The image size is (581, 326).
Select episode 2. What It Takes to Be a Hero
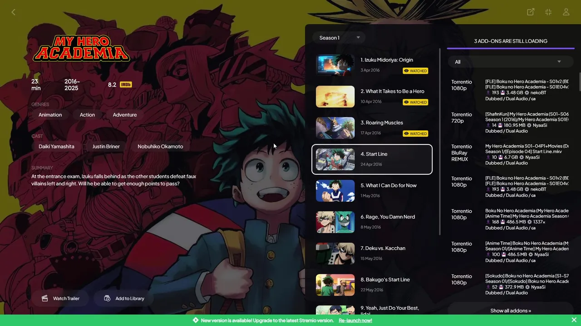(x=372, y=96)
